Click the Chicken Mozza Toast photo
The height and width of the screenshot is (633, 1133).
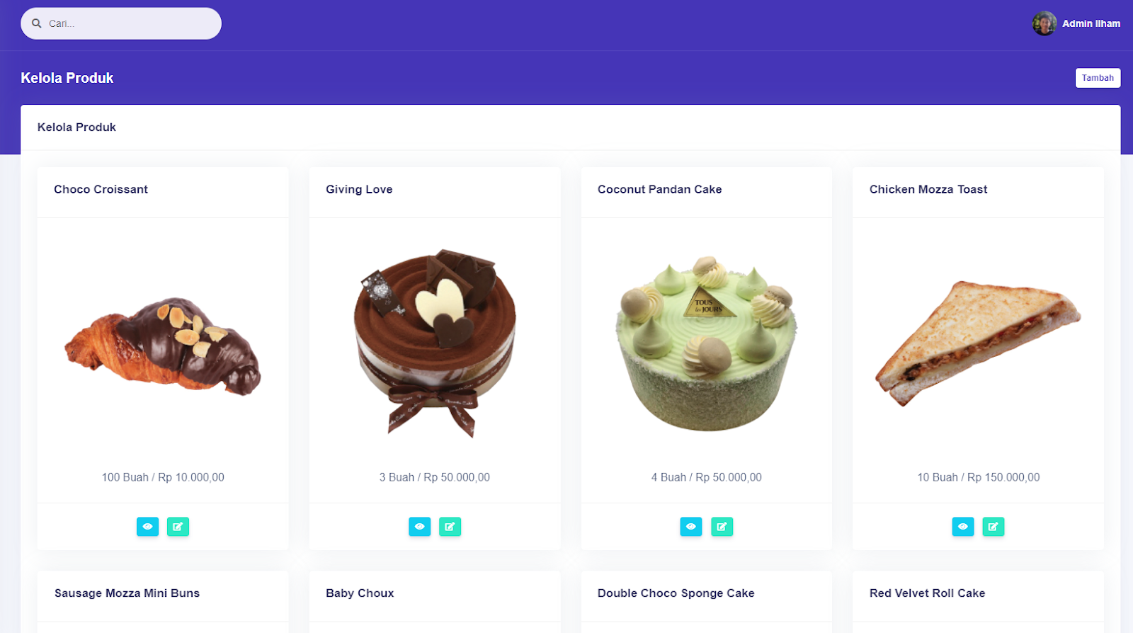point(979,343)
